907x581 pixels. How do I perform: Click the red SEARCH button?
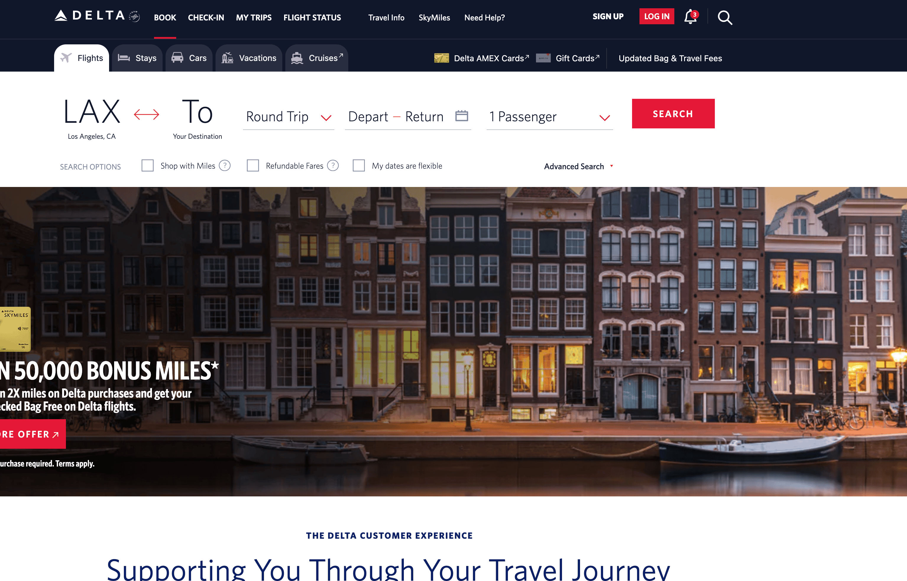coord(673,114)
